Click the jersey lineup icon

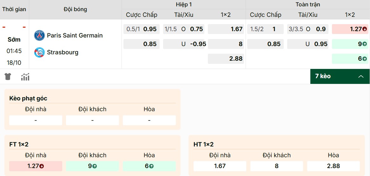tap(8, 77)
